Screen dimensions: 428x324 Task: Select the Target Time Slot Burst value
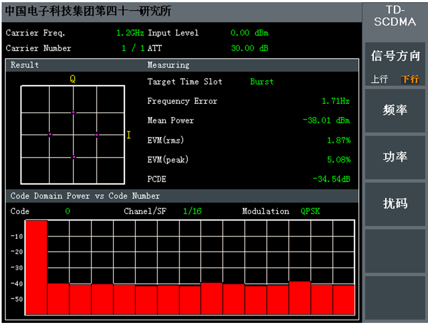(261, 82)
